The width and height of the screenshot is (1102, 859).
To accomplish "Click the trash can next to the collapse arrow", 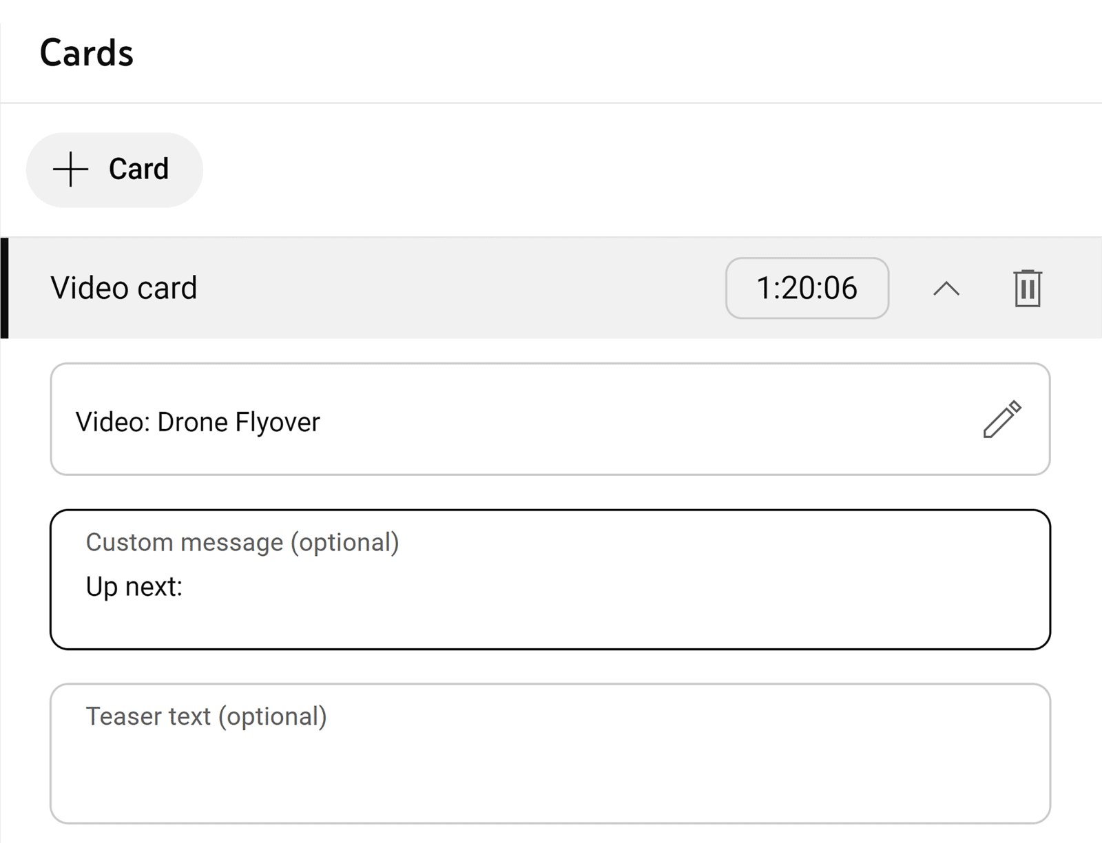I will (1026, 289).
